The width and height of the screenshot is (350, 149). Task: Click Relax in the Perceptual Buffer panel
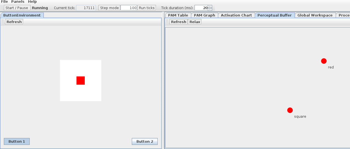coord(195,22)
